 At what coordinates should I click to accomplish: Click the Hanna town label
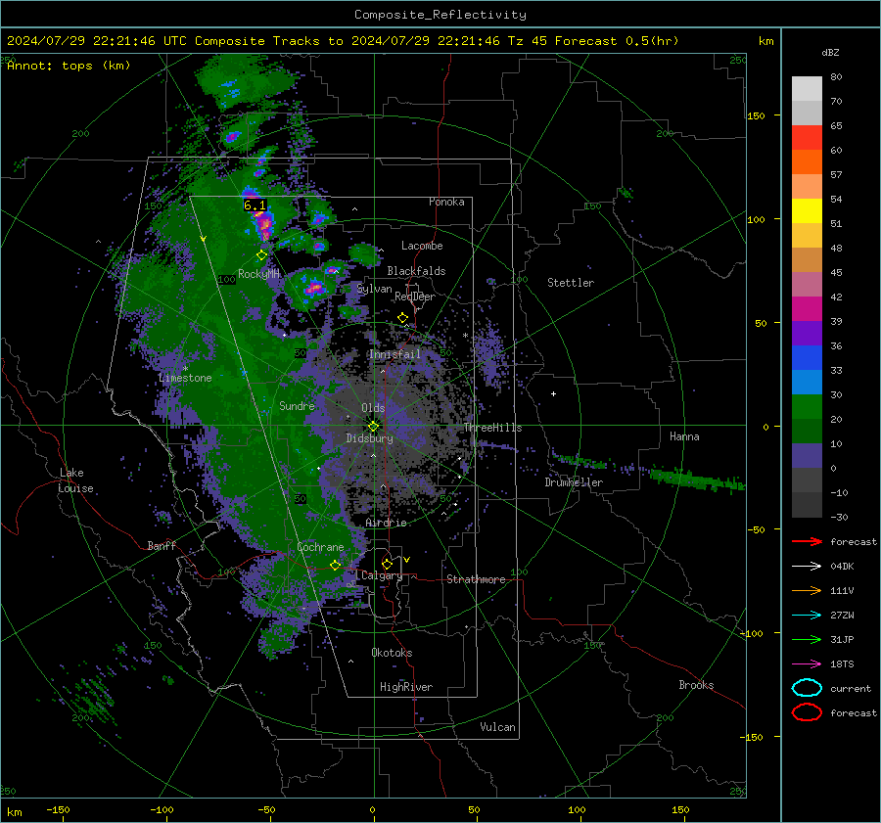684,436
